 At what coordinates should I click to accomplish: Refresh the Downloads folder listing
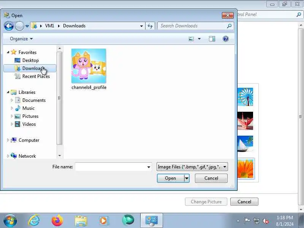coord(150,26)
